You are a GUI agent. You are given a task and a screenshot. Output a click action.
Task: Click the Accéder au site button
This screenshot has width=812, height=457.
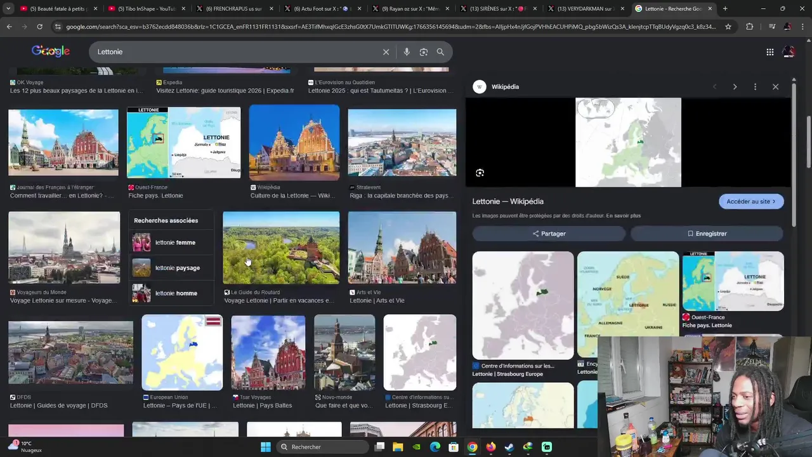pos(751,201)
